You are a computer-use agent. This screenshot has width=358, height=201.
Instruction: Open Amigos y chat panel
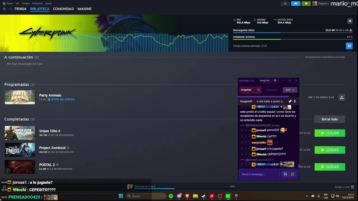344,187
